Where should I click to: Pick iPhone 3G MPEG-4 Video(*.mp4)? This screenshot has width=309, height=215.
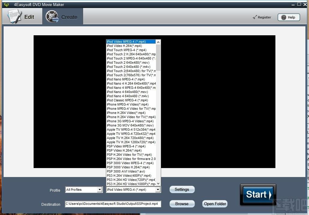pyautogui.click(x=131, y=121)
